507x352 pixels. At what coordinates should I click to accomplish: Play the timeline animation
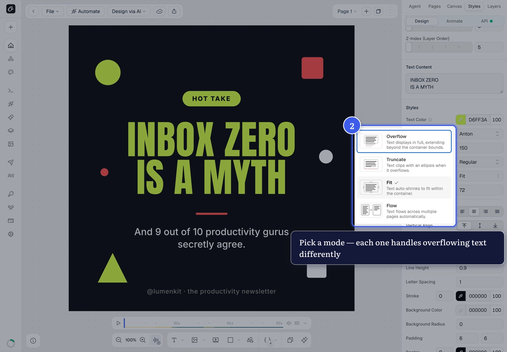point(119,323)
